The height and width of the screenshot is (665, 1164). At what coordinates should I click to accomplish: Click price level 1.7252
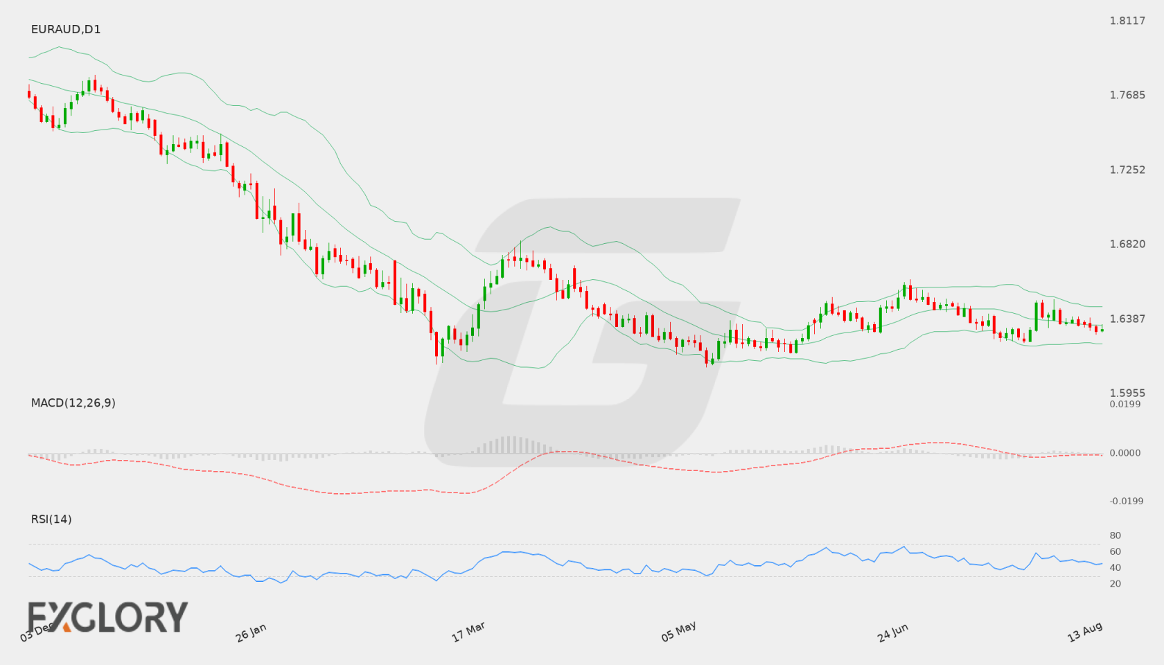point(1127,170)
